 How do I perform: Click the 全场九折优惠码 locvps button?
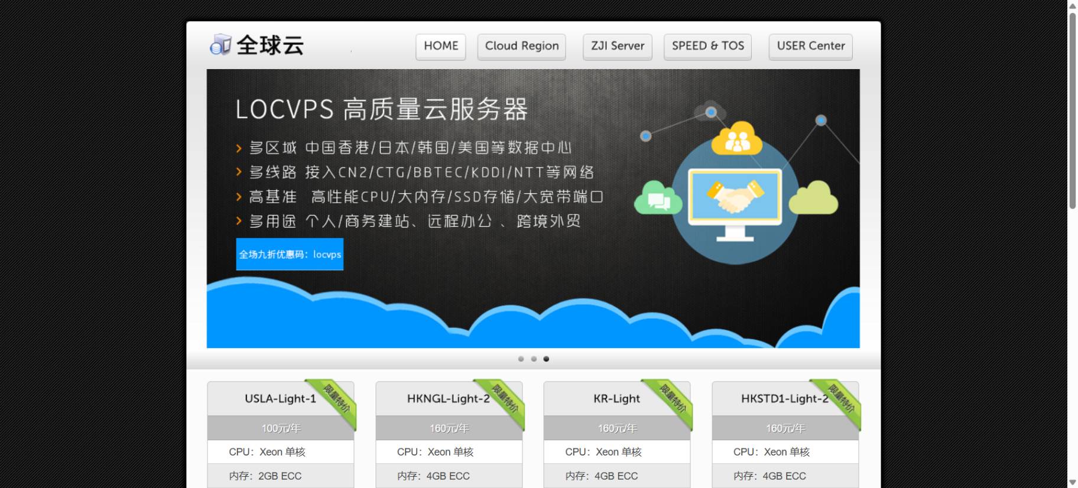pos(290,254)
